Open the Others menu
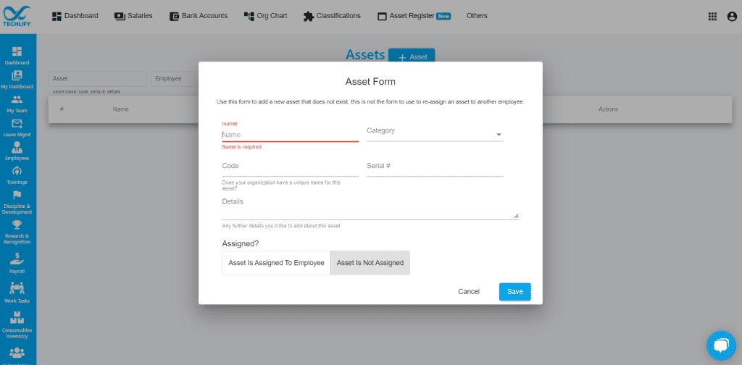This screenshot has height=365, width=742. [x=477, y=16]
